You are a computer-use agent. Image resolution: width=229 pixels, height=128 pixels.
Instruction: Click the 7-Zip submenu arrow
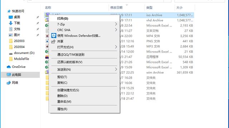pyautogui.click(x=116, y=24)
